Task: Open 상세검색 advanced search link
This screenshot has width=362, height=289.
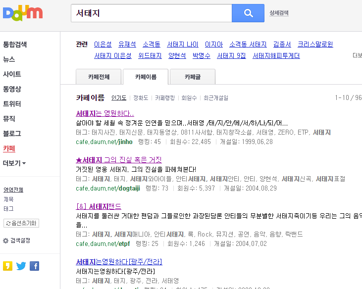Action: tap(279, 13)
